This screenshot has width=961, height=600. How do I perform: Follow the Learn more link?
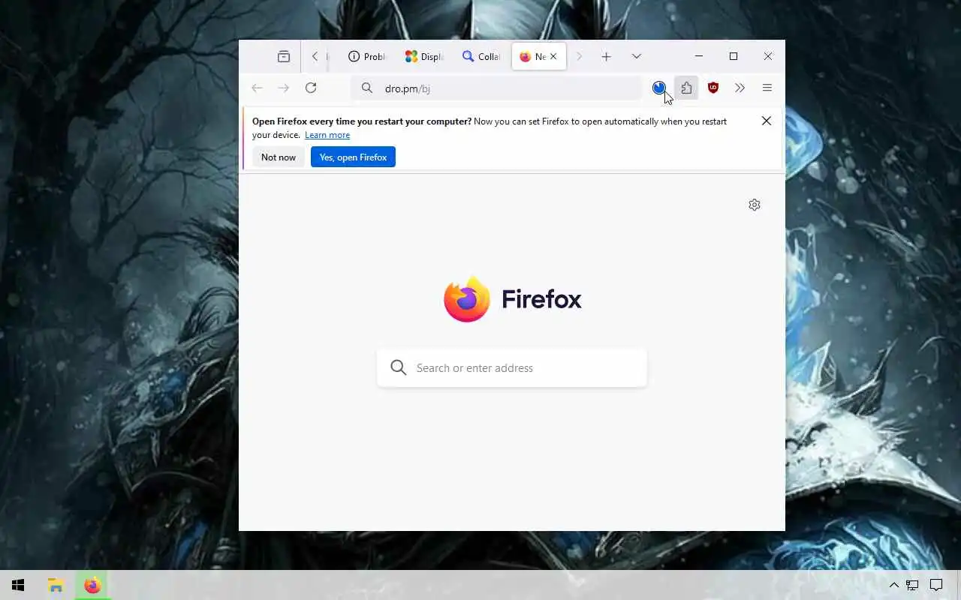coord(327,135)
